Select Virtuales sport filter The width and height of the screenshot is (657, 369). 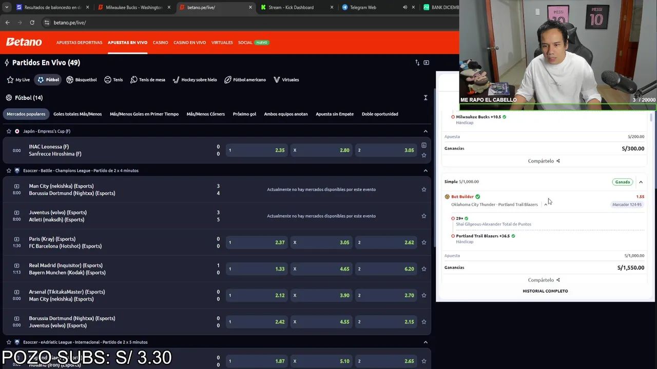(286, 80)
